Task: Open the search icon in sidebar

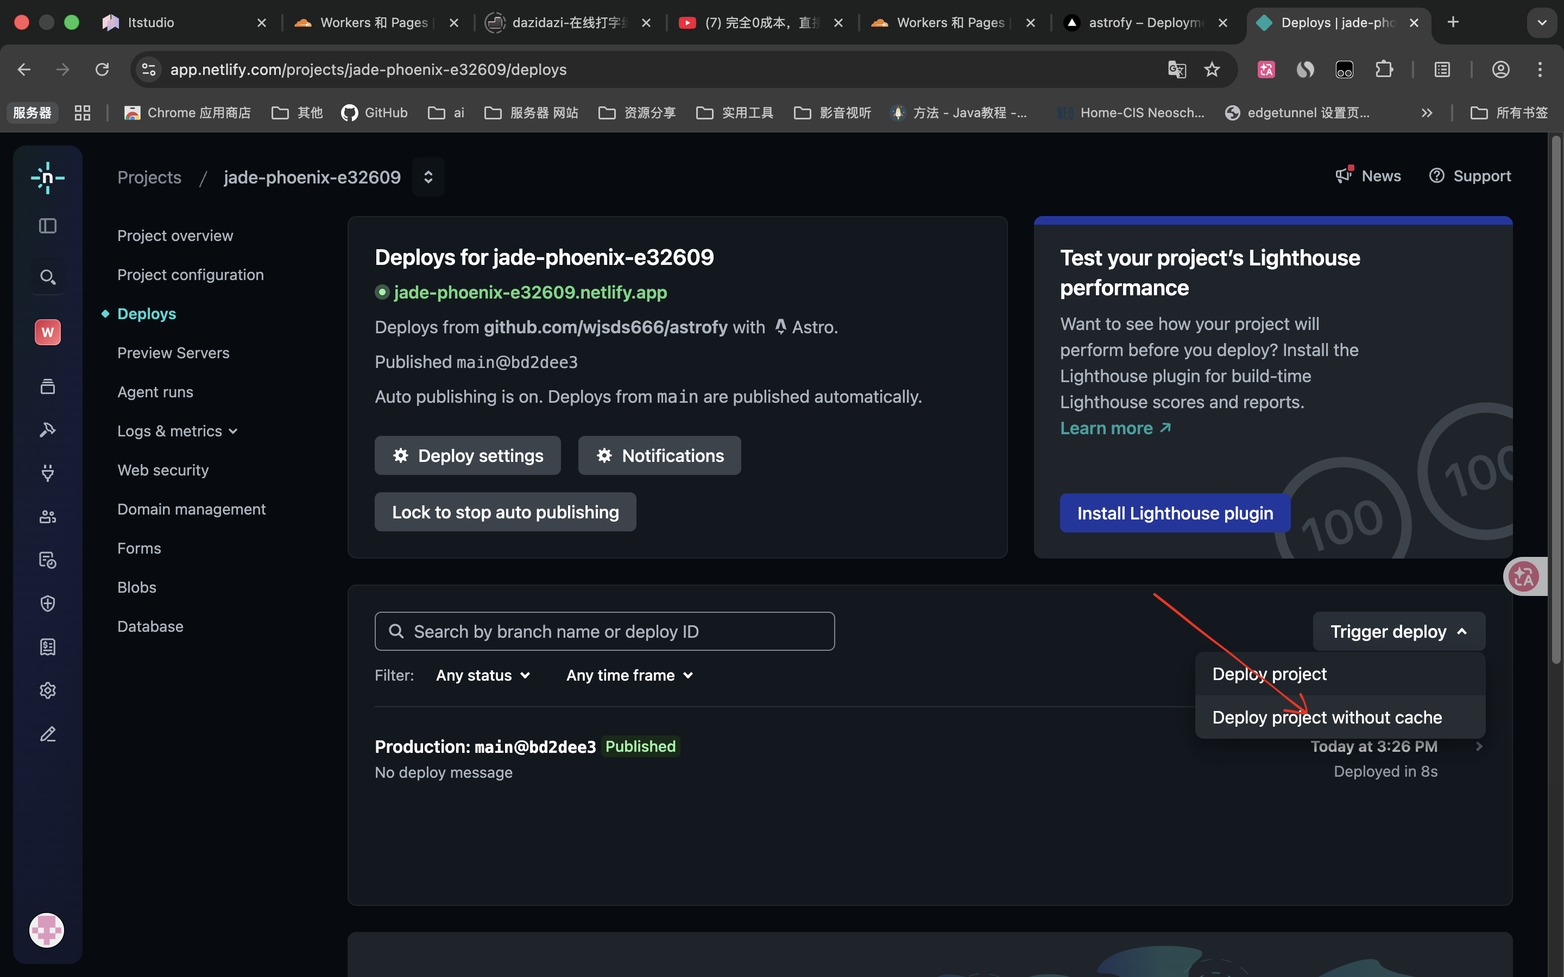Action: tap(48, 277)
